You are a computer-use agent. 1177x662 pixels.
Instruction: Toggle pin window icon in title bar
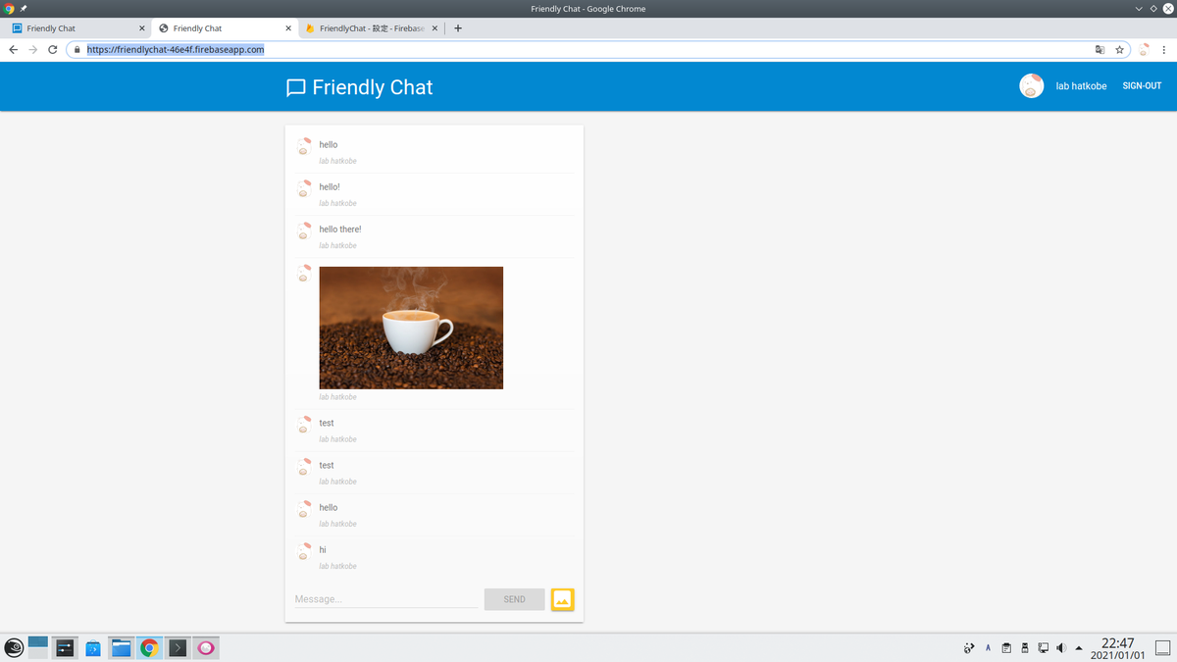tap(24, 9)
